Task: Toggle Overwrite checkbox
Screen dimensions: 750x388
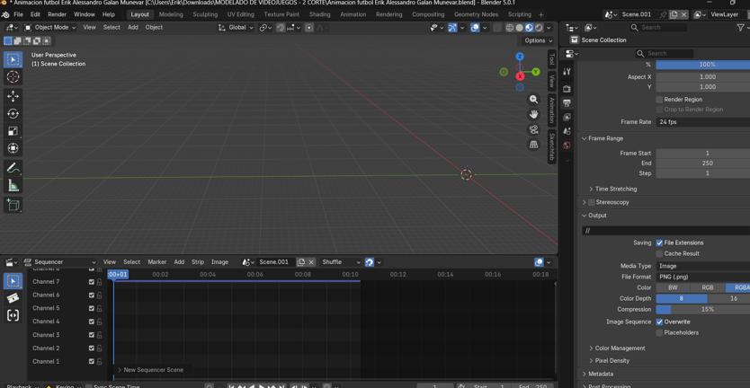Action: click(x=659, y=322)
